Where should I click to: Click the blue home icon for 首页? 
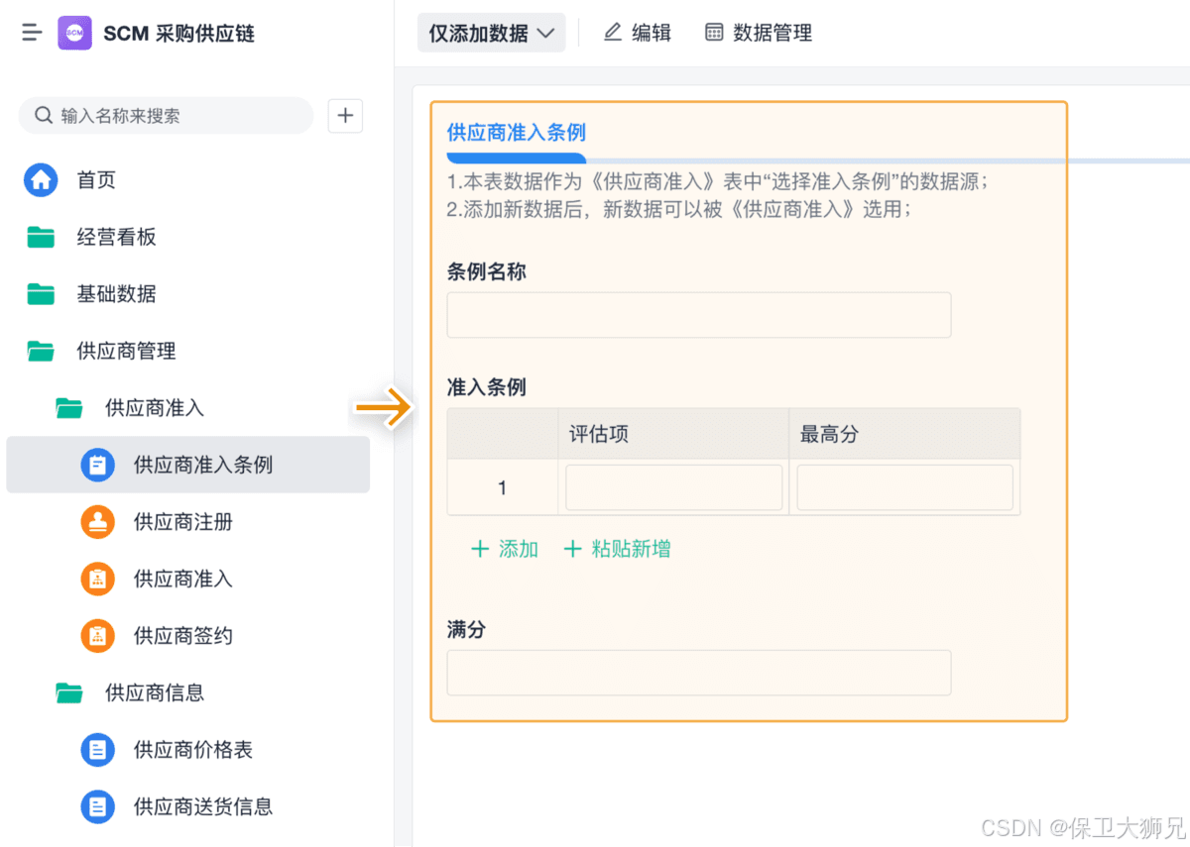(x=41, y=180)
